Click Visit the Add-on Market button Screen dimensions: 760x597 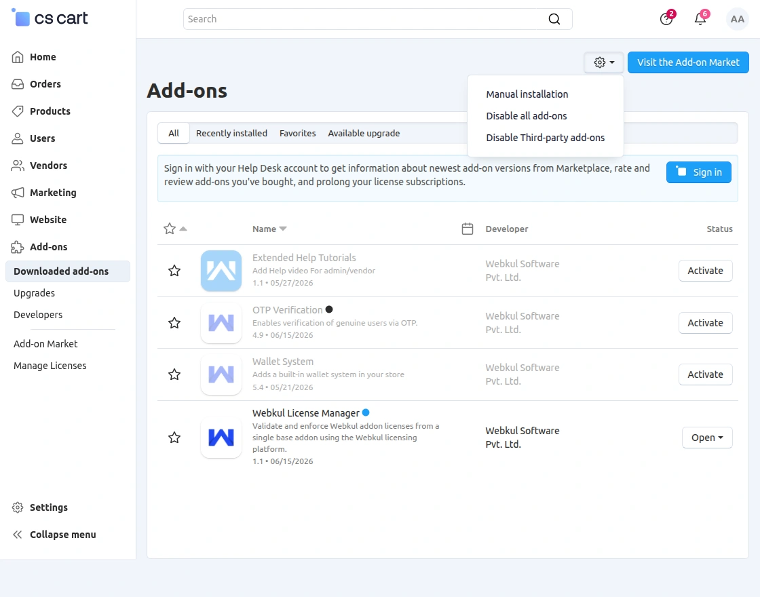(688, 62)
